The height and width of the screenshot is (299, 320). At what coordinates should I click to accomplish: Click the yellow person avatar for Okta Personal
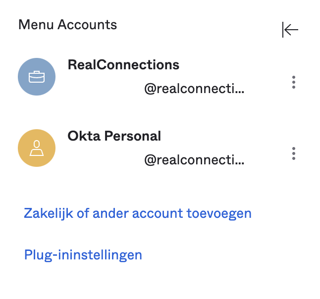(37, 148)
